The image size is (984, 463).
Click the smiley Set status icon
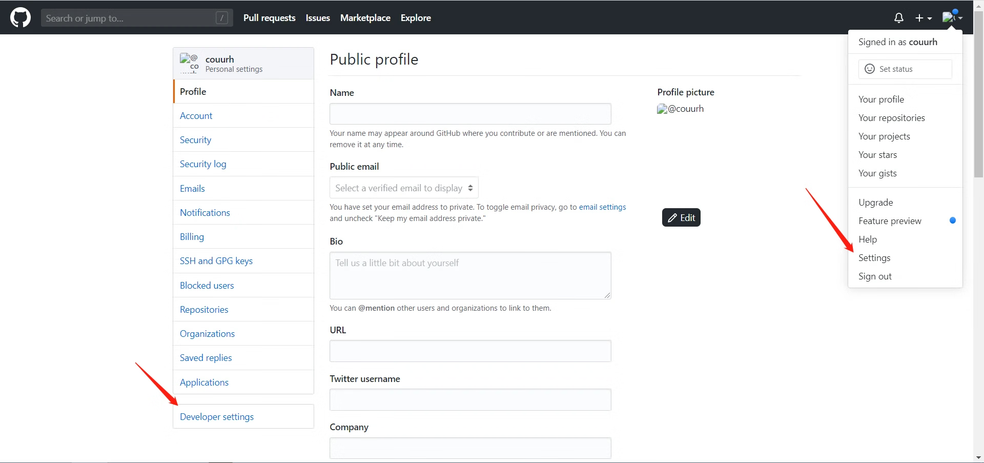pos(870,69)
